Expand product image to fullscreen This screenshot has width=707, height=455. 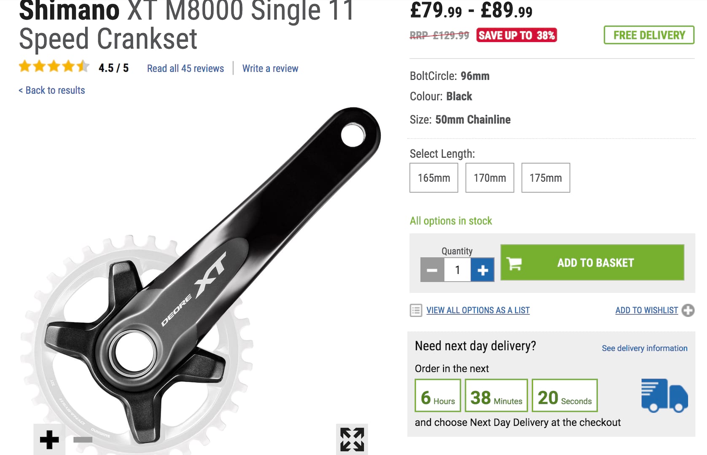[x=352, y=439]
